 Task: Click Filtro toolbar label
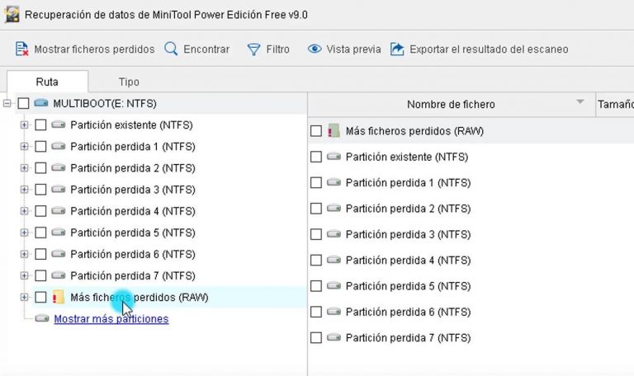(x=277, y=49)
